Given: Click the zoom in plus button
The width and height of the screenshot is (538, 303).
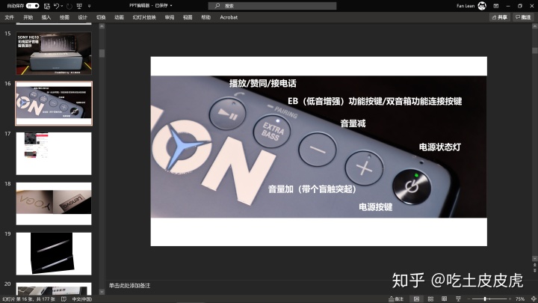Looking at the screenshot, I should [510, 299].
